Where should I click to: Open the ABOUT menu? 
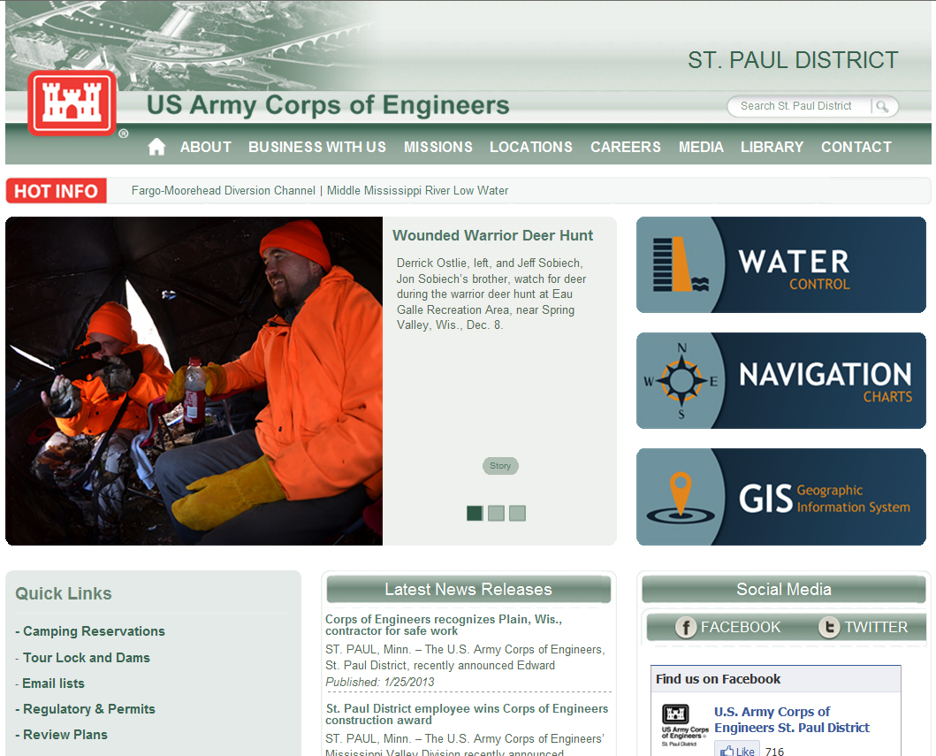pos(205,147)
